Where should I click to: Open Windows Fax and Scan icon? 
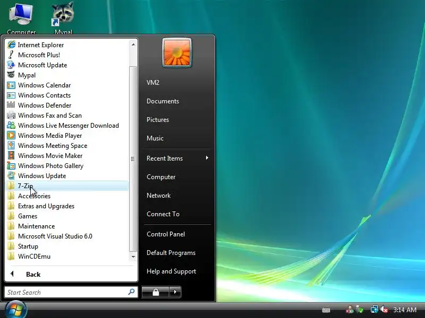pyautogui.click(x=11, y=115)
